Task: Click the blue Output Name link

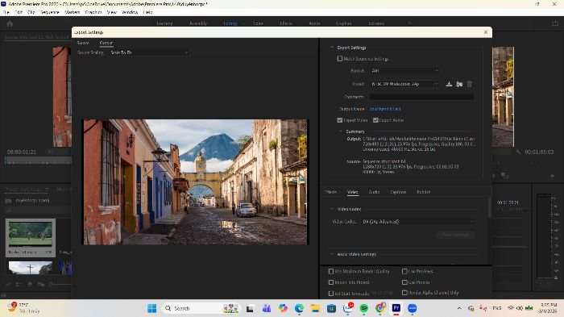Action: 385,109
